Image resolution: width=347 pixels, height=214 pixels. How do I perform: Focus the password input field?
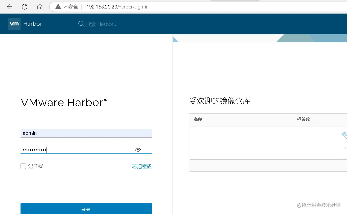[x=86, y=150]
